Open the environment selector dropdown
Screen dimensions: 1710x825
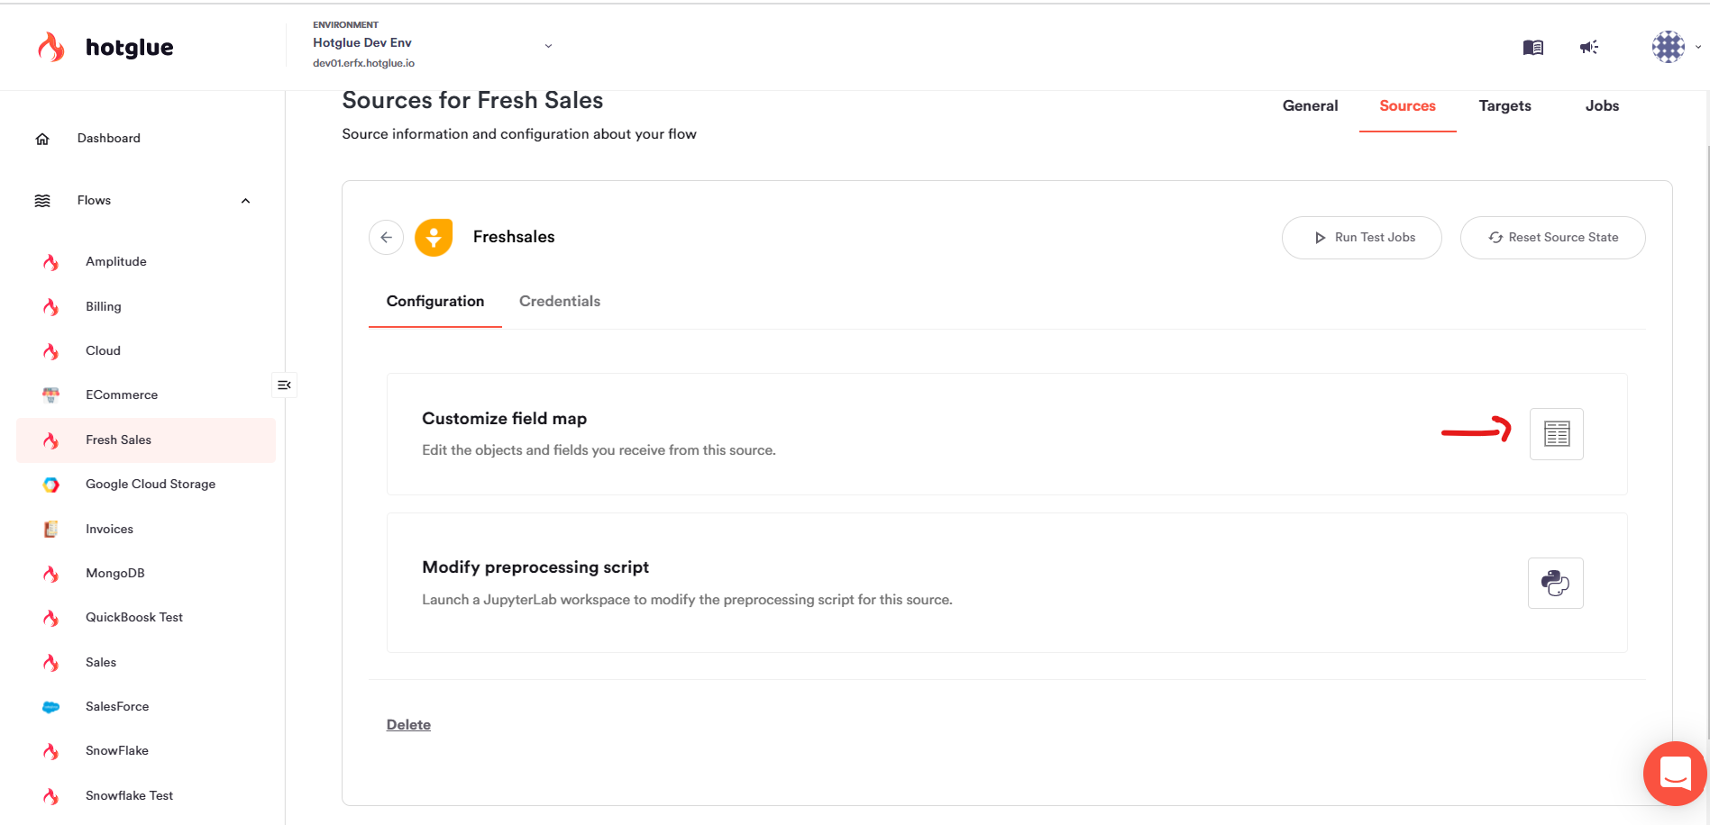[548, 46]
